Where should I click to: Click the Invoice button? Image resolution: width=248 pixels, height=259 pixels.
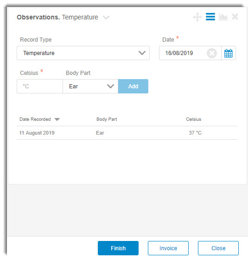click(168, 248)
